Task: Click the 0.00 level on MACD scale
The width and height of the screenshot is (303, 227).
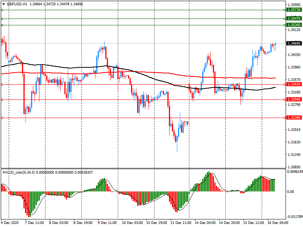Action: tap(291, 192)
